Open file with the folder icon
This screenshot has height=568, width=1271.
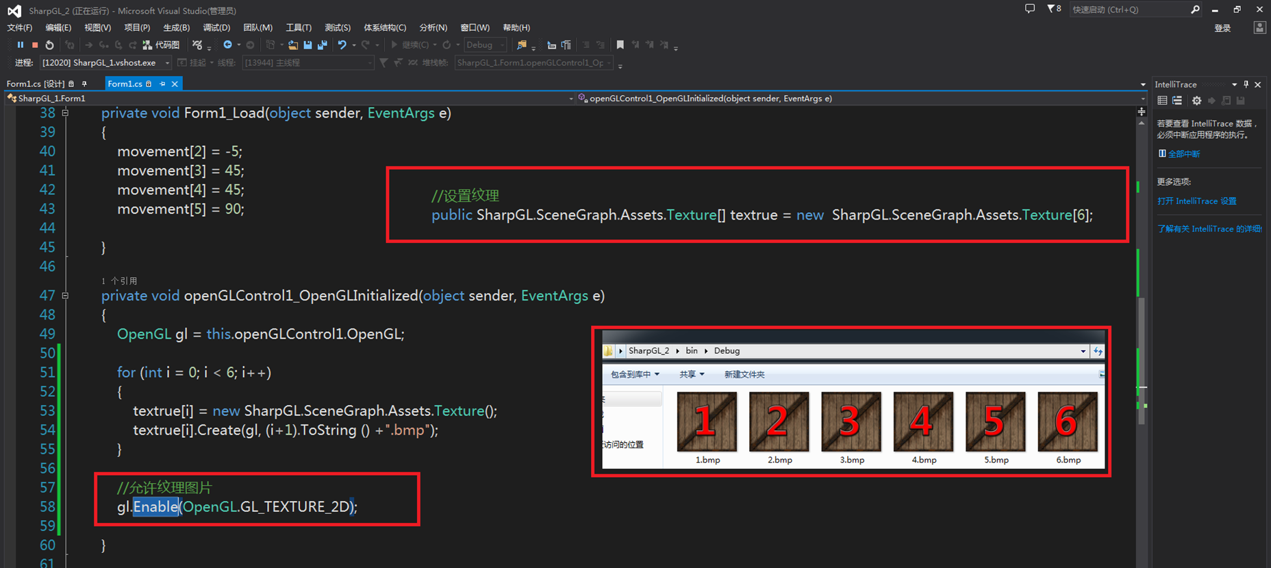pyautogui.click(x=293, y=45)
